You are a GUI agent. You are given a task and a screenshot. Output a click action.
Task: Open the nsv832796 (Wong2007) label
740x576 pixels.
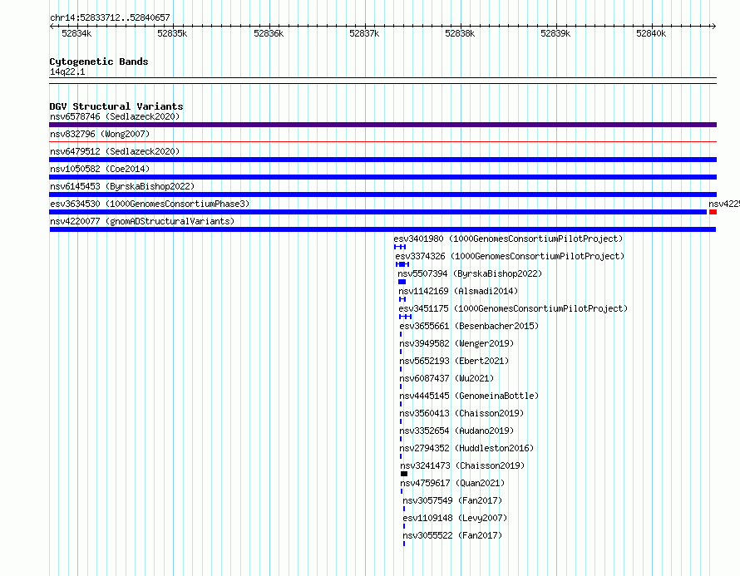[x=100, y=134]
